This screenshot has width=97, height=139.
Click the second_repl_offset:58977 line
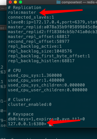click(39, 42)
